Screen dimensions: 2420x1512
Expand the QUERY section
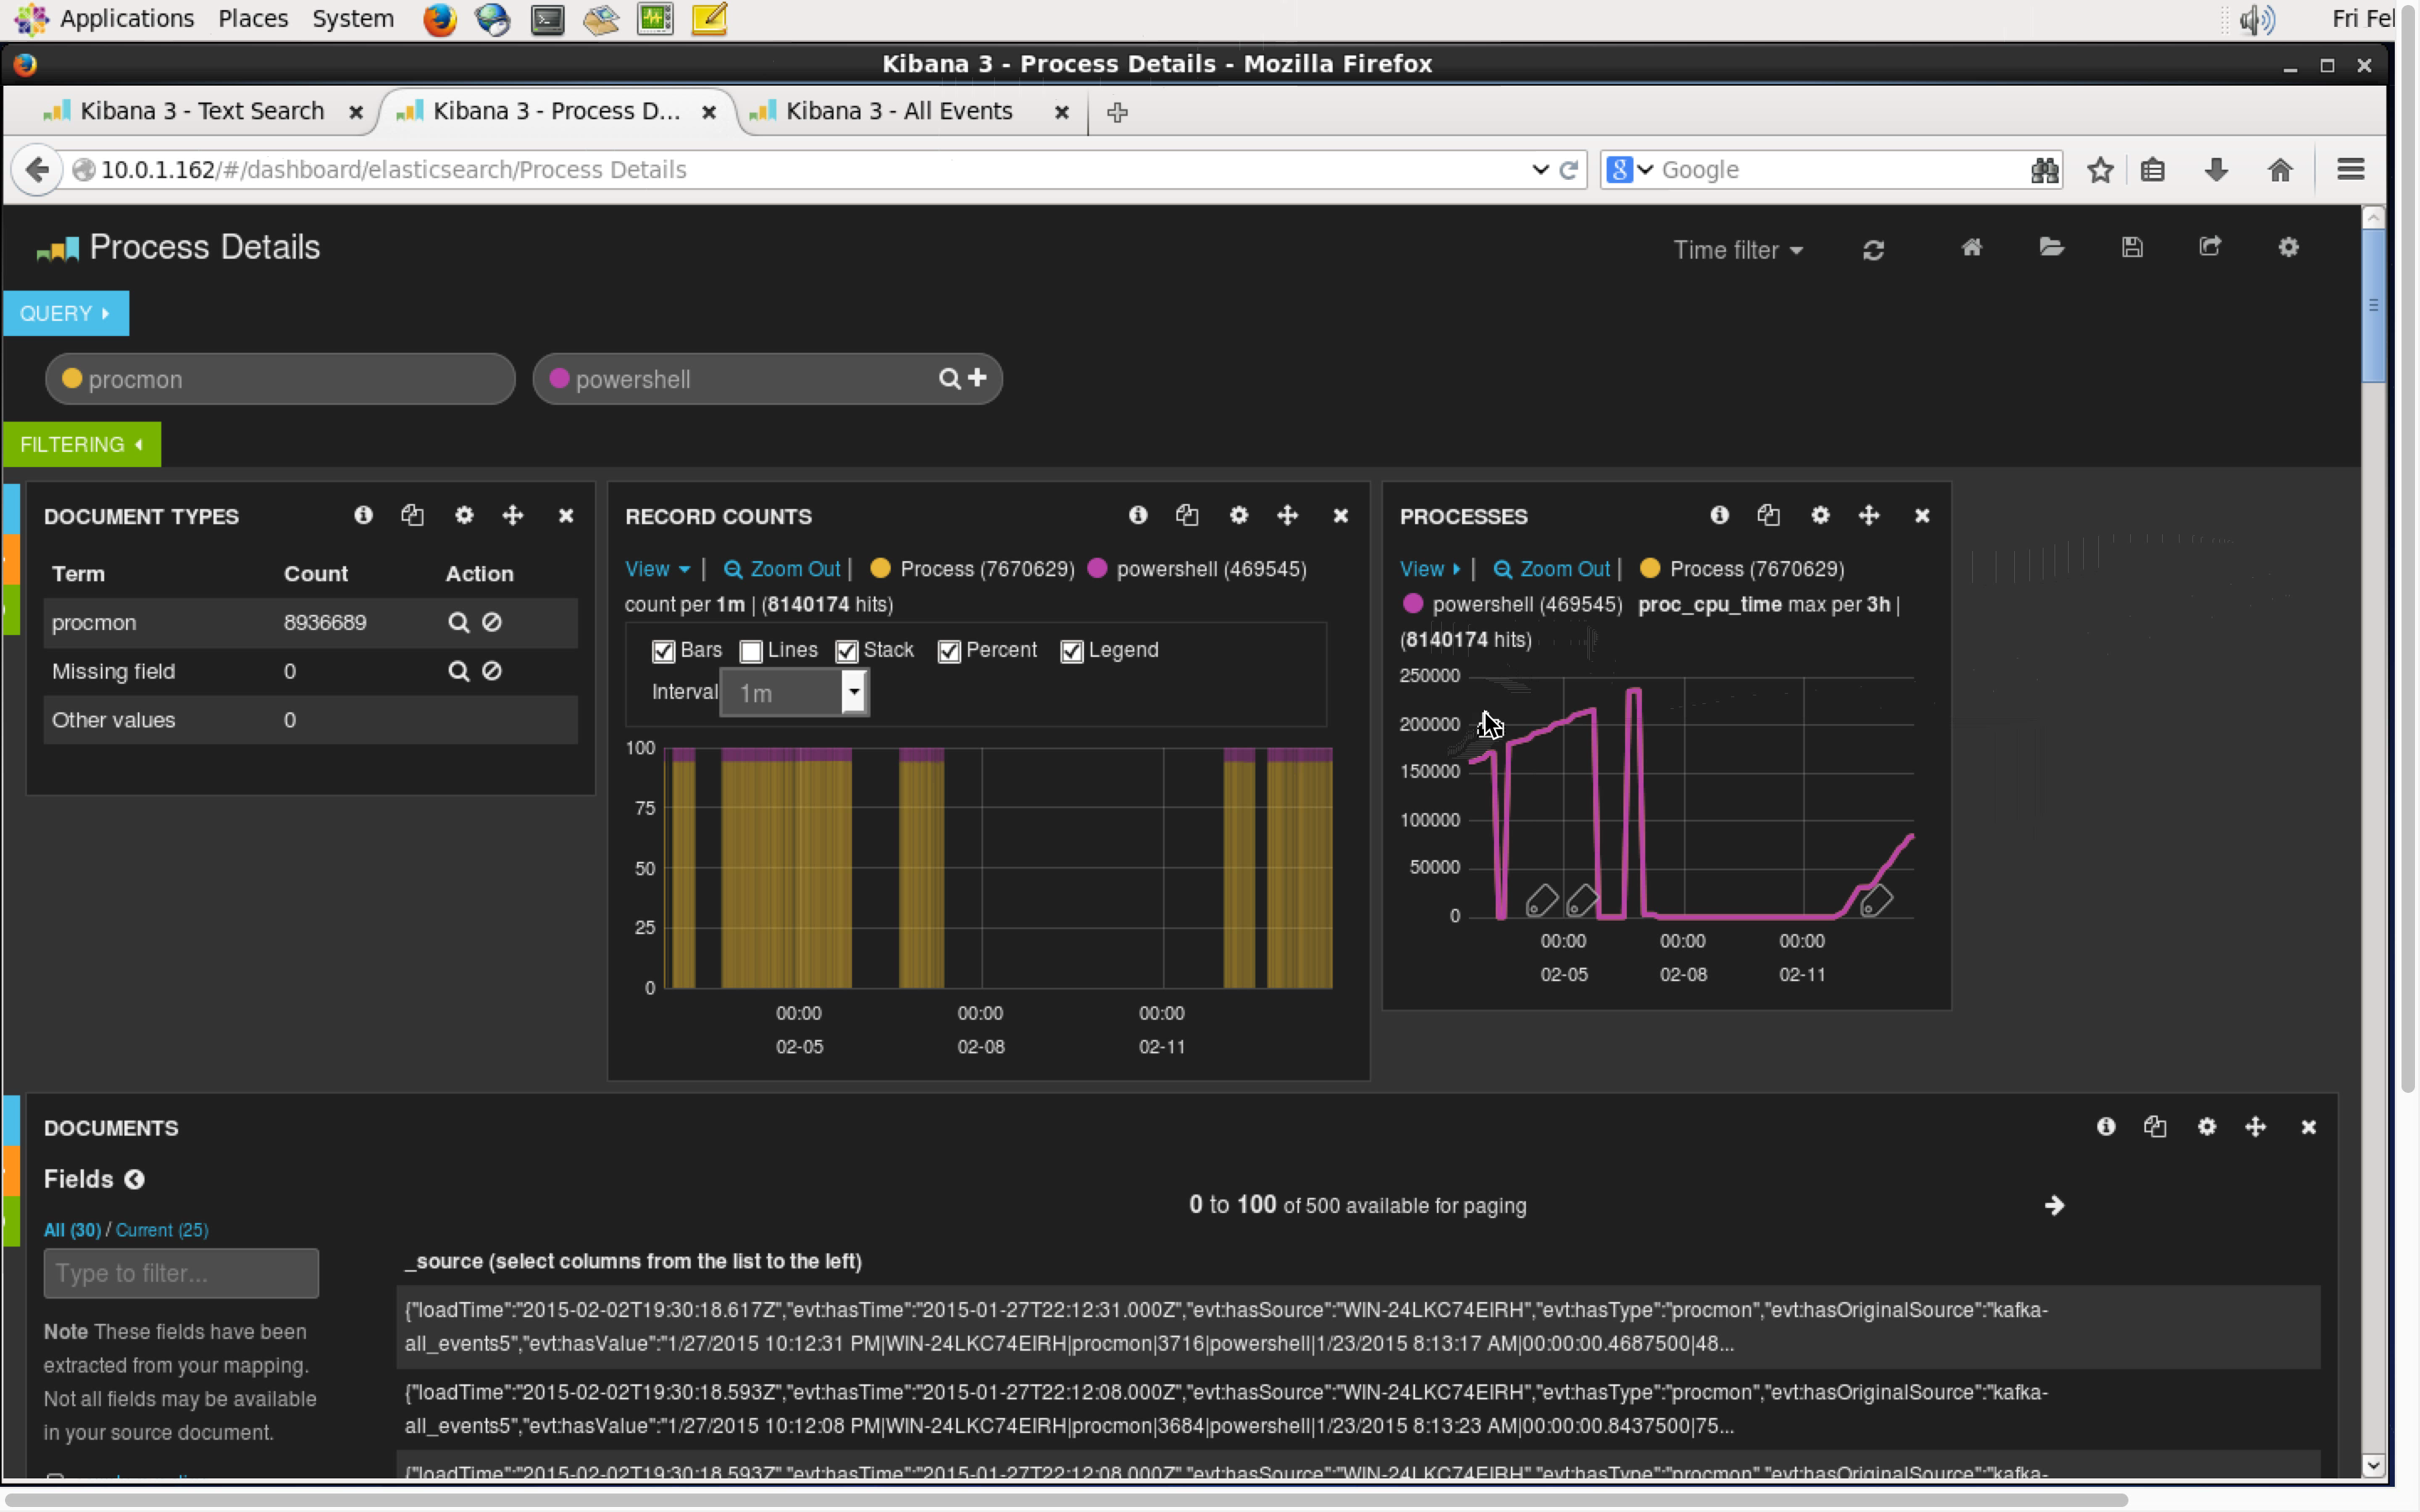point(66,314)
